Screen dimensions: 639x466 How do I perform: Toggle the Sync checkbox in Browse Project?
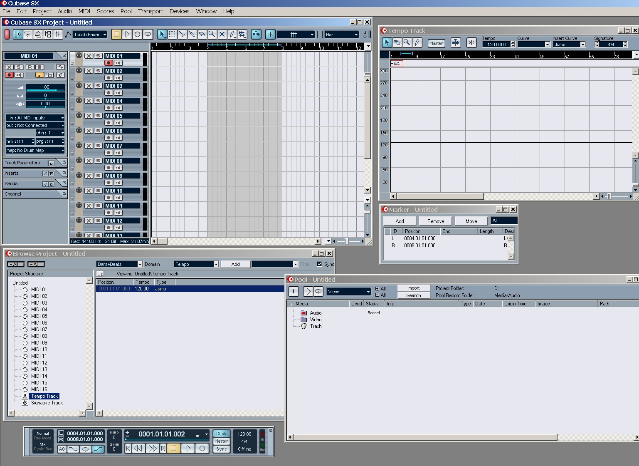[319, 264]
